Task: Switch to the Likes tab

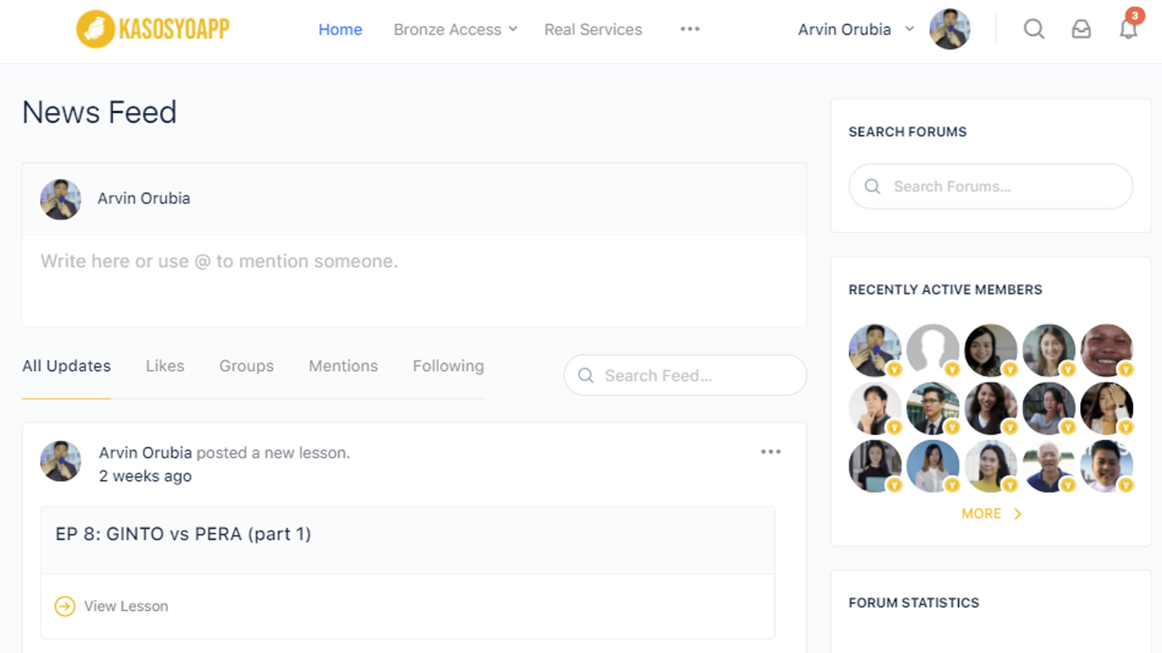Action: click(x=165, y=366)
